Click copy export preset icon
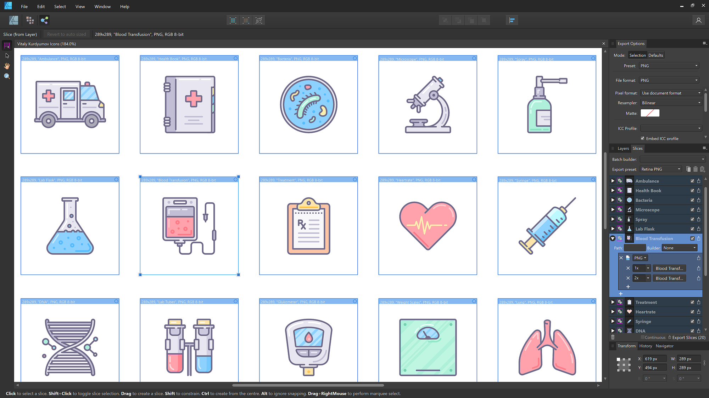This screenshot has width=709, height=398. [688, 169]
